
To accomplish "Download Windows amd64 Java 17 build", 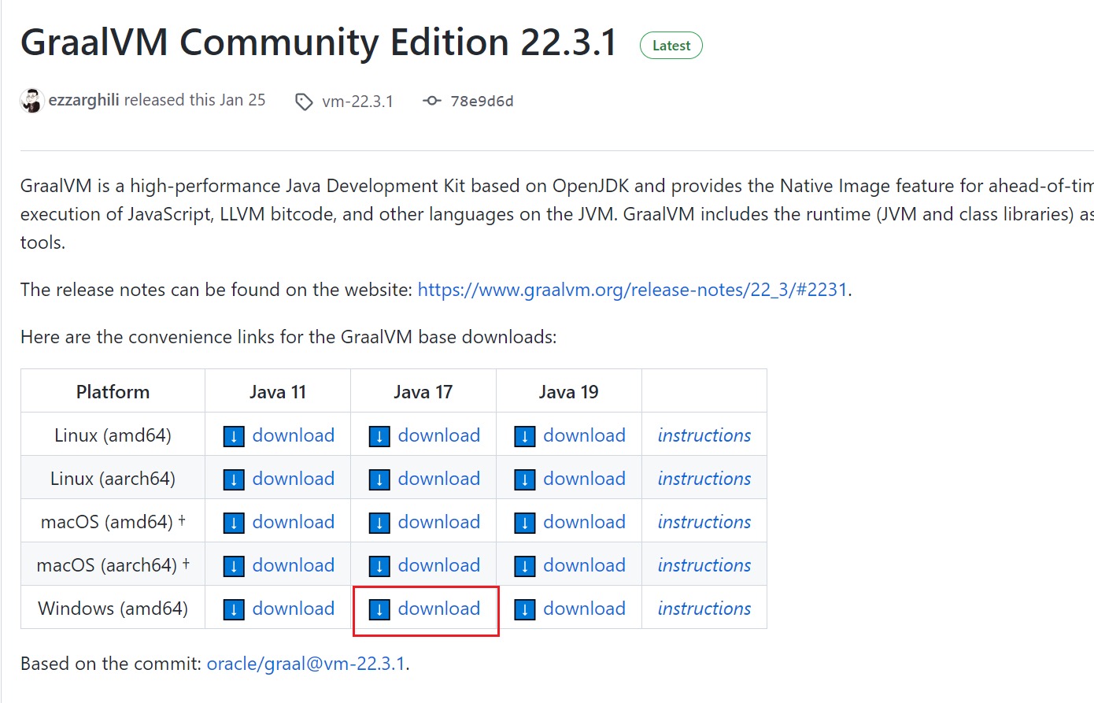I will pyautogui.click(x=438, y=609).
